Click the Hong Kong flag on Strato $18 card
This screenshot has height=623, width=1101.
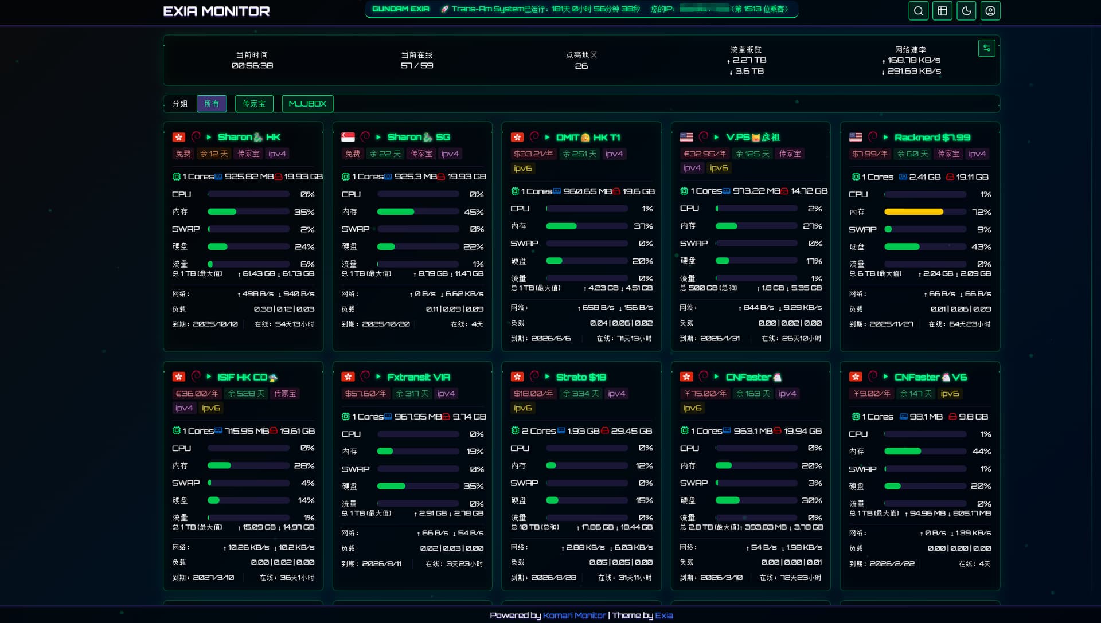click(x=517, y=377)
